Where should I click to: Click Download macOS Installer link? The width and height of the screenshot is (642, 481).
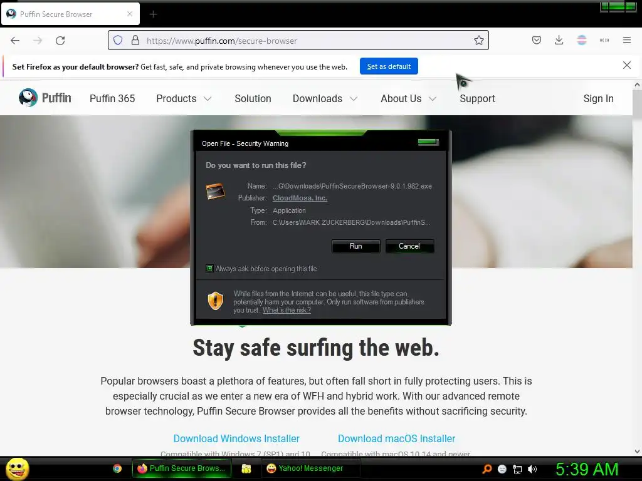pos(396,438)
